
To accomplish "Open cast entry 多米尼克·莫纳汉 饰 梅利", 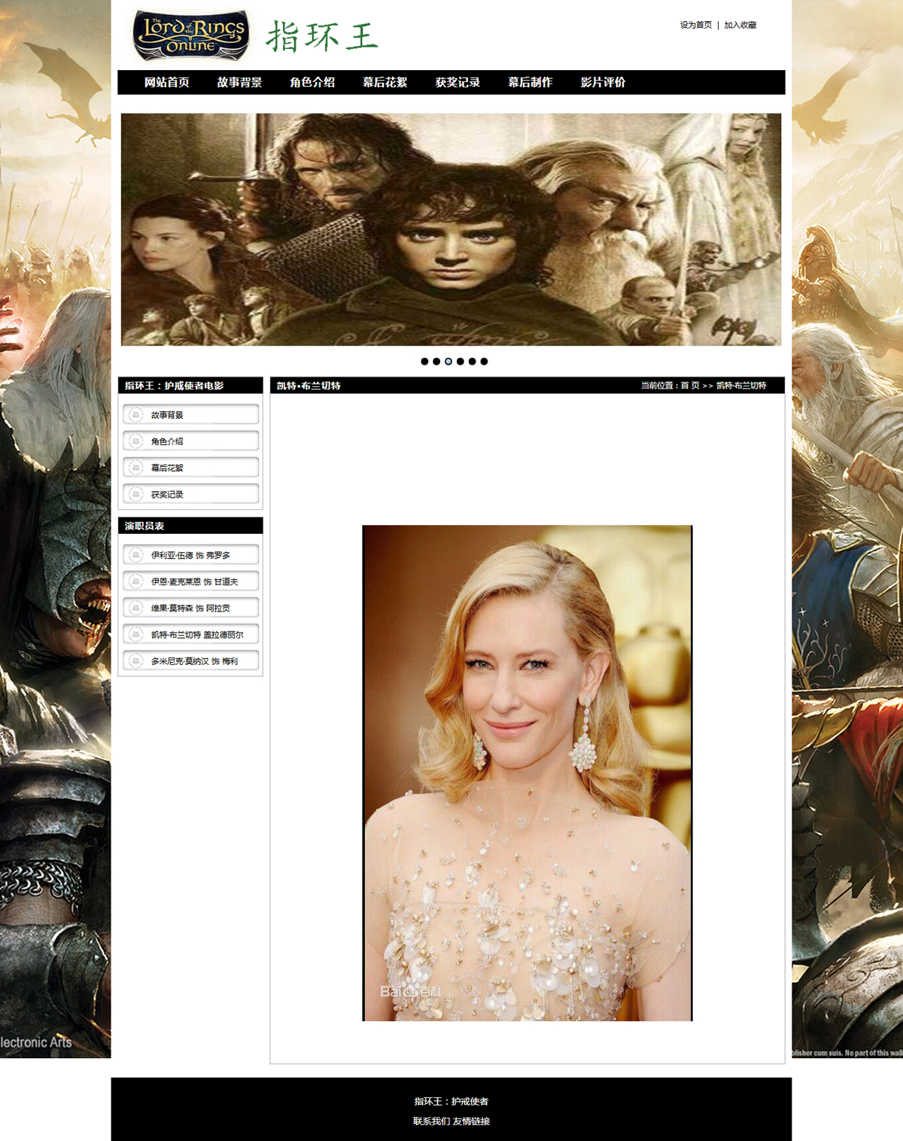I will [191, 661].
